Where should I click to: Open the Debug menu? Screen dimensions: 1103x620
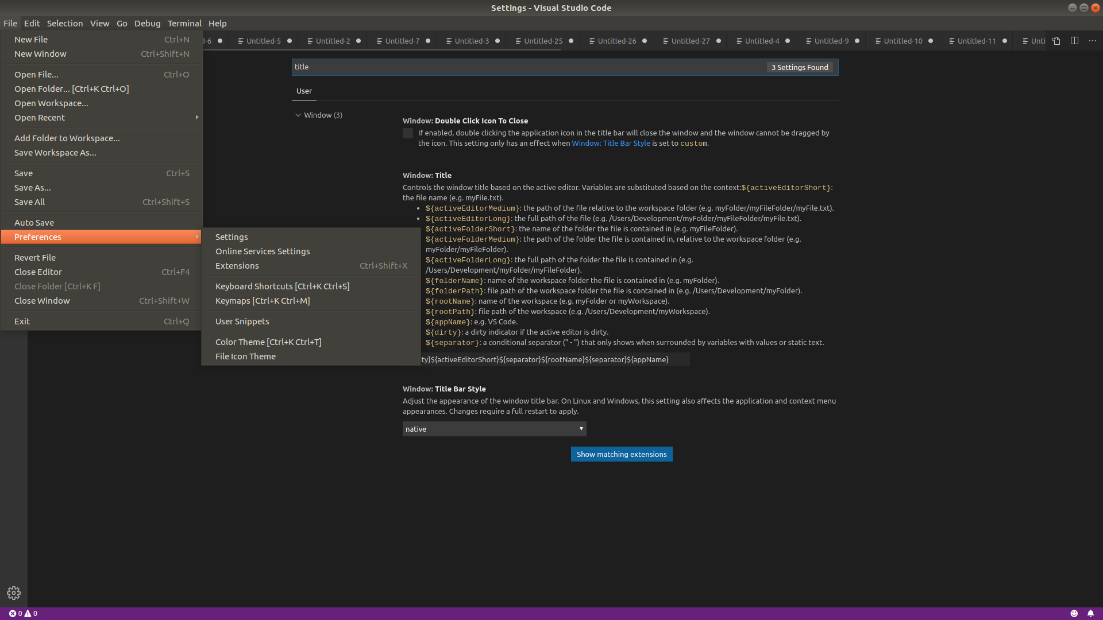[147, 24]
